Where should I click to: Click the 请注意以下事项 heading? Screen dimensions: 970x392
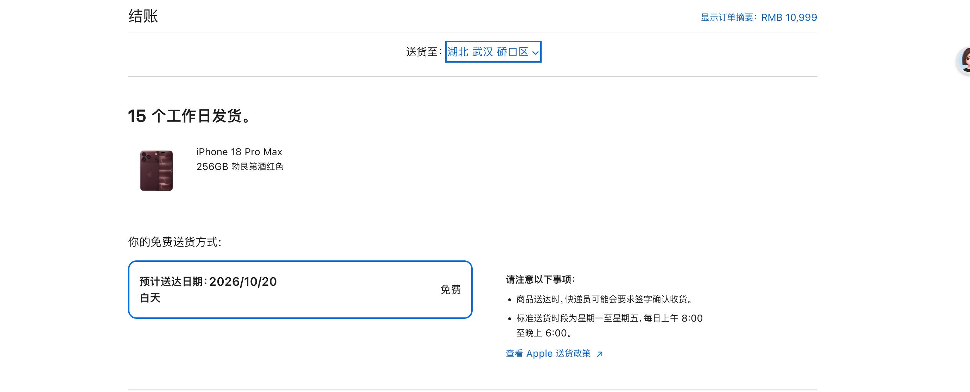click(540, 279)
